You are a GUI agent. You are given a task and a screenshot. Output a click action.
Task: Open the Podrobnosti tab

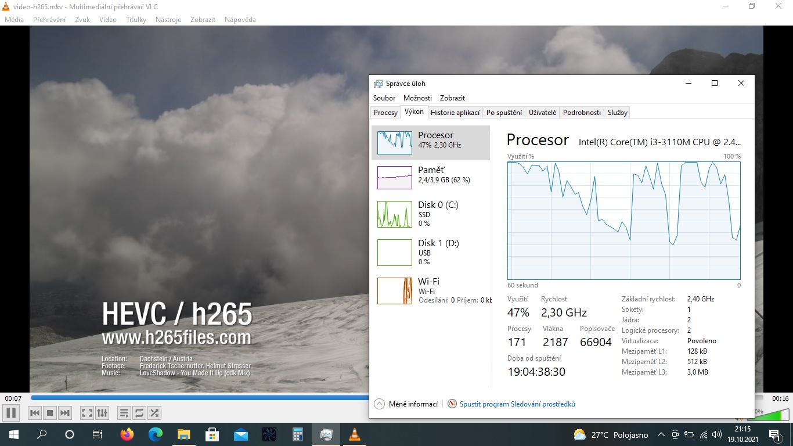tap(582, 113)
